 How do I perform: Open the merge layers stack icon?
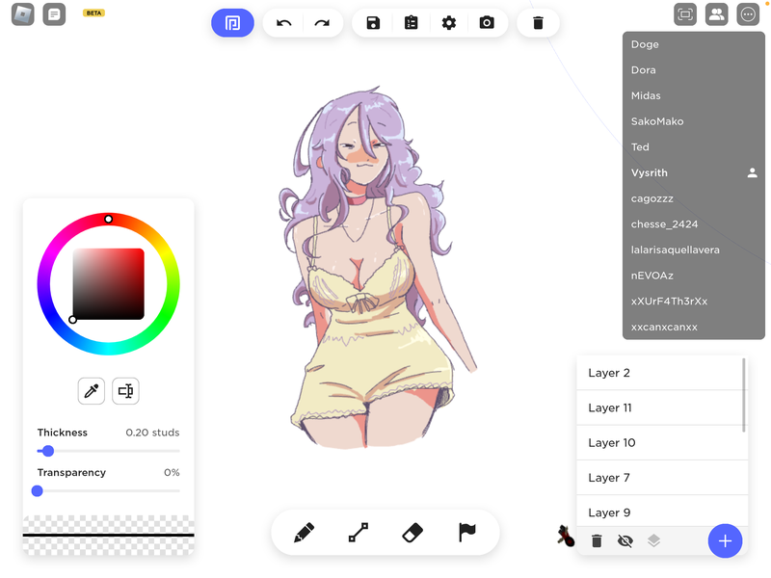click(653, 541)
